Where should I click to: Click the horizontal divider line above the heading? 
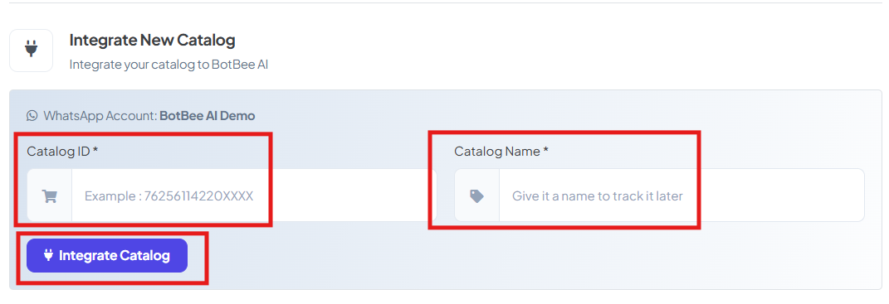[x=445, y=2]
